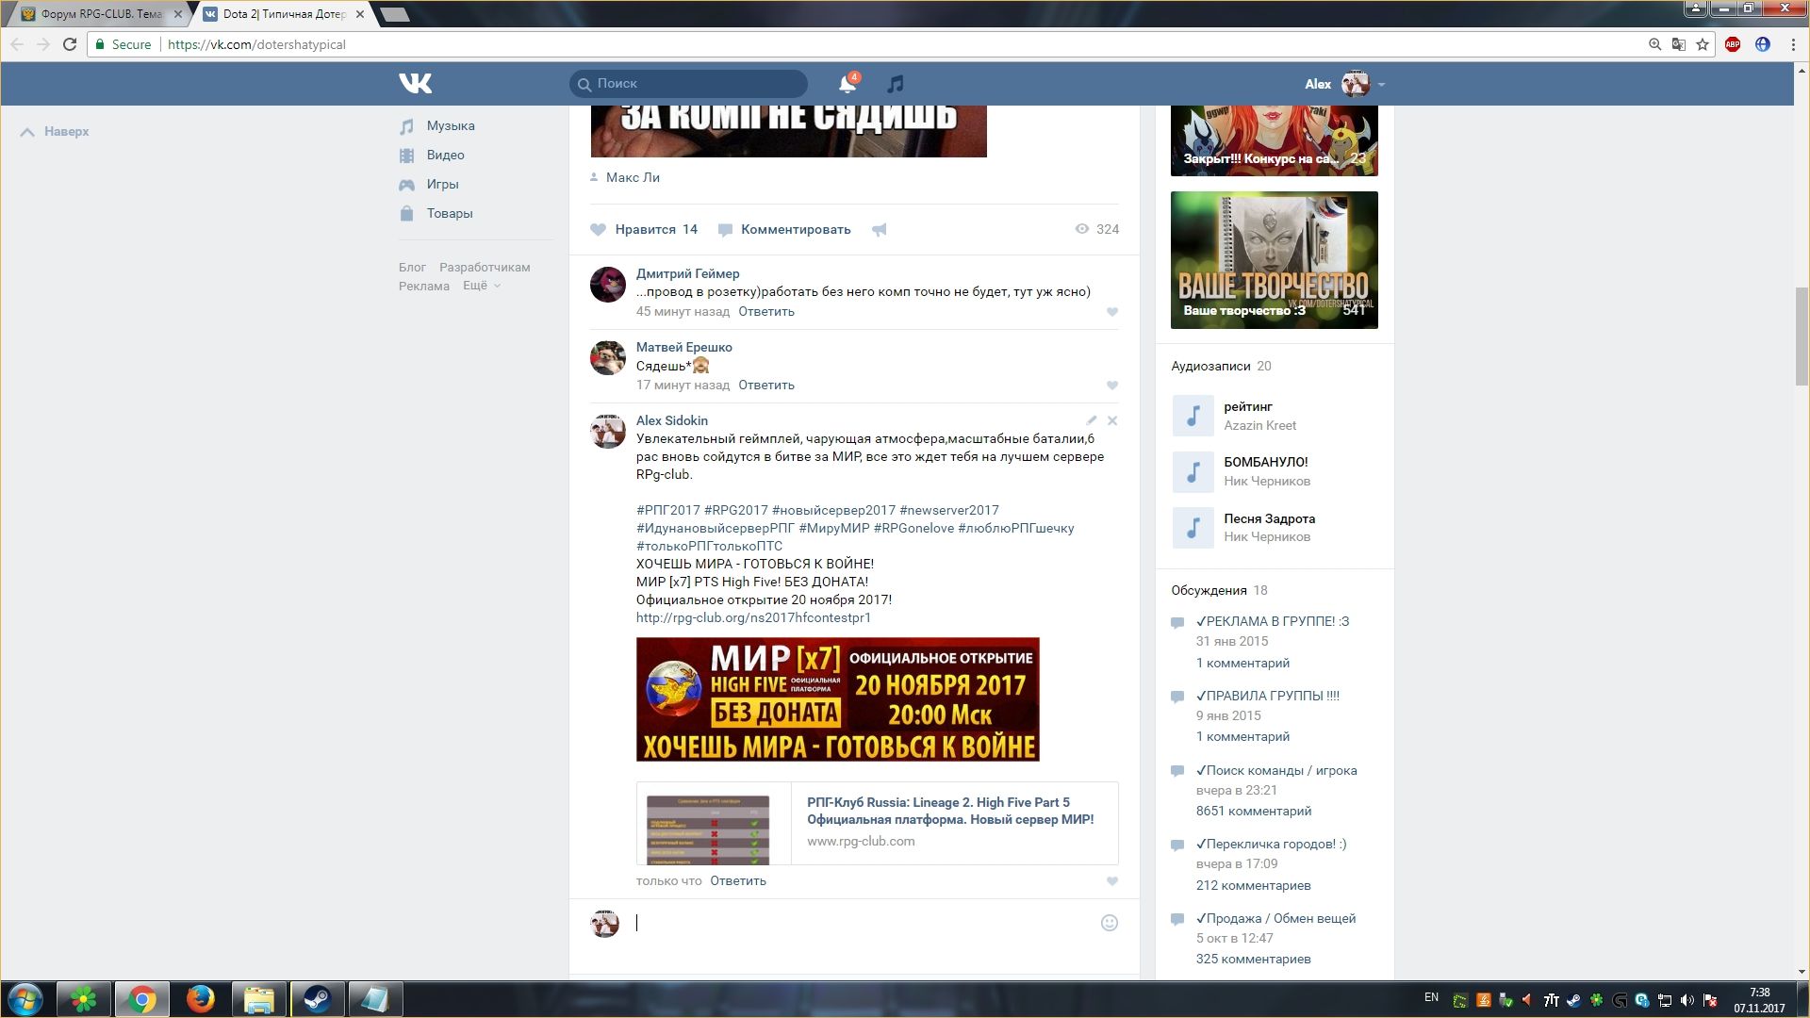Switch to the Форум RPG-CLUB browser tab
Screen dimensions: 1810x1018
99,14
